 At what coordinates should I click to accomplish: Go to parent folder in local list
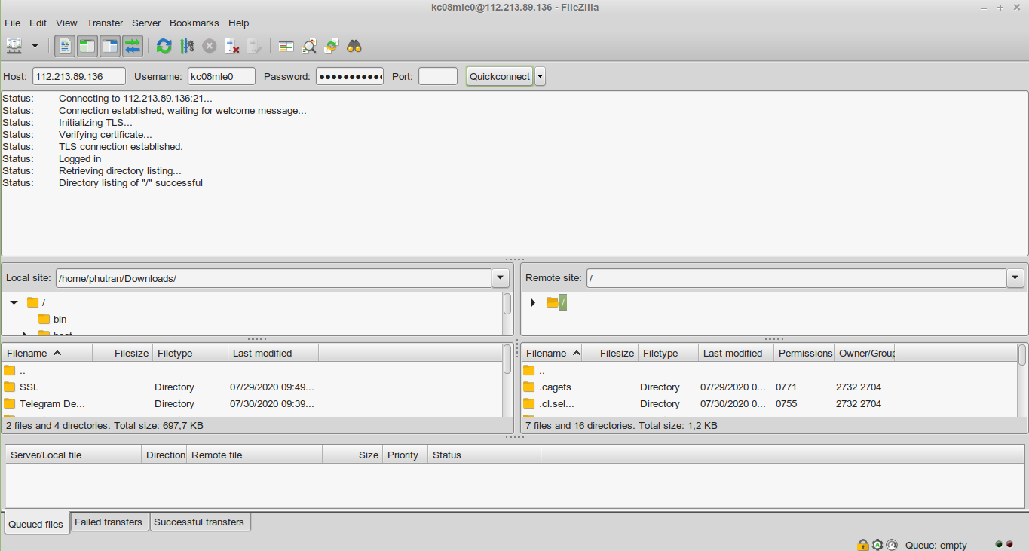point(253,370)
